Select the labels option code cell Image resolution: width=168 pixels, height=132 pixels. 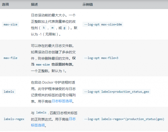(x=9, y=92)
